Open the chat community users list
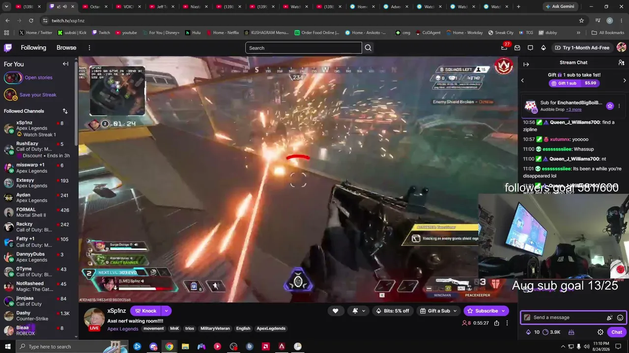The height and width of the screenshot is (353, 629). click(621, 63)
